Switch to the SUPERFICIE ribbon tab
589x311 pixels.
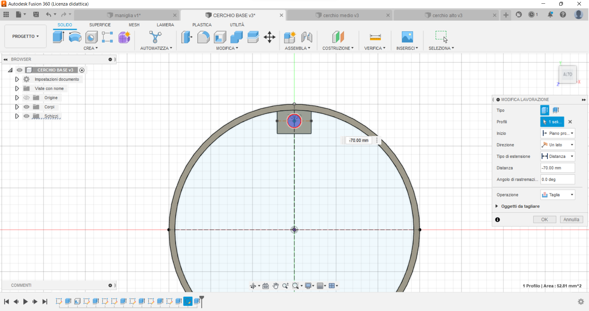[x=100, y=25]
